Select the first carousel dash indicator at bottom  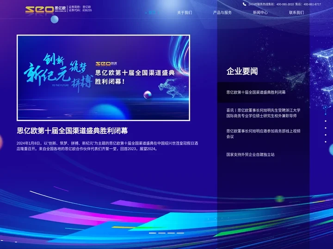coord(153,233)
